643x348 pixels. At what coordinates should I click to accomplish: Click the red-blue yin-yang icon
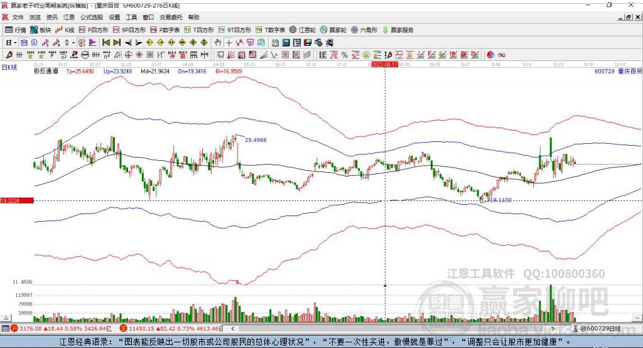490,55
